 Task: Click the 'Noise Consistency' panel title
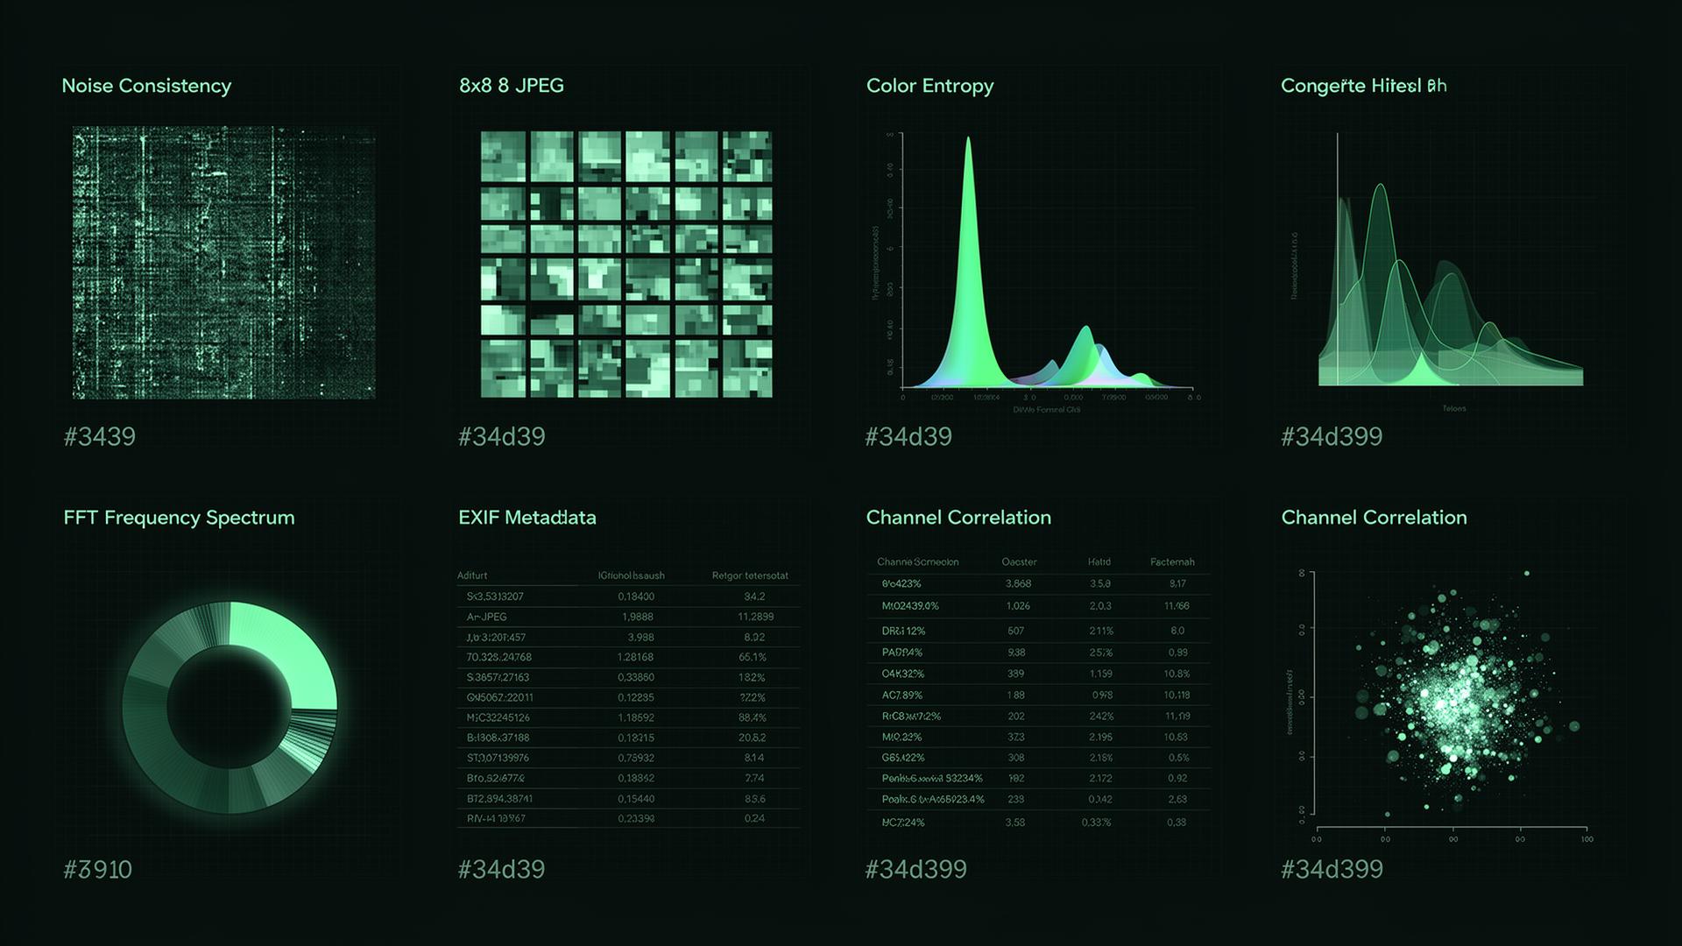146,86
